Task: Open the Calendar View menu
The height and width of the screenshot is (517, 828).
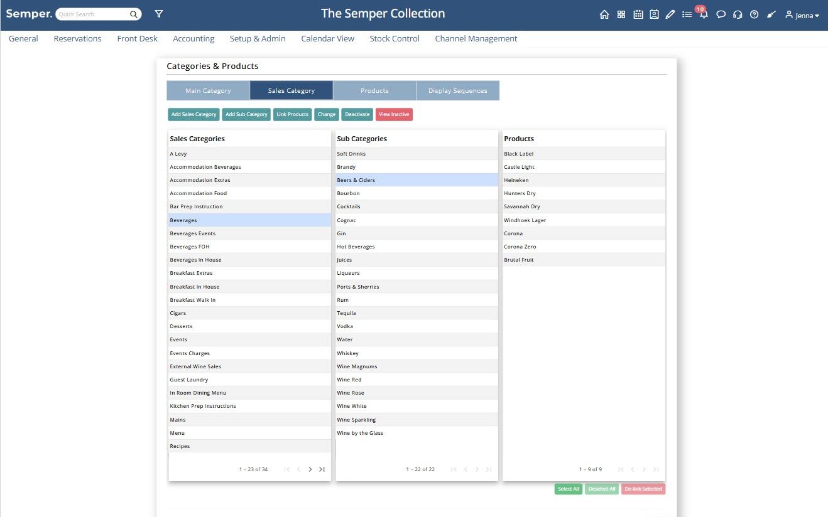Action: (328, 39)
